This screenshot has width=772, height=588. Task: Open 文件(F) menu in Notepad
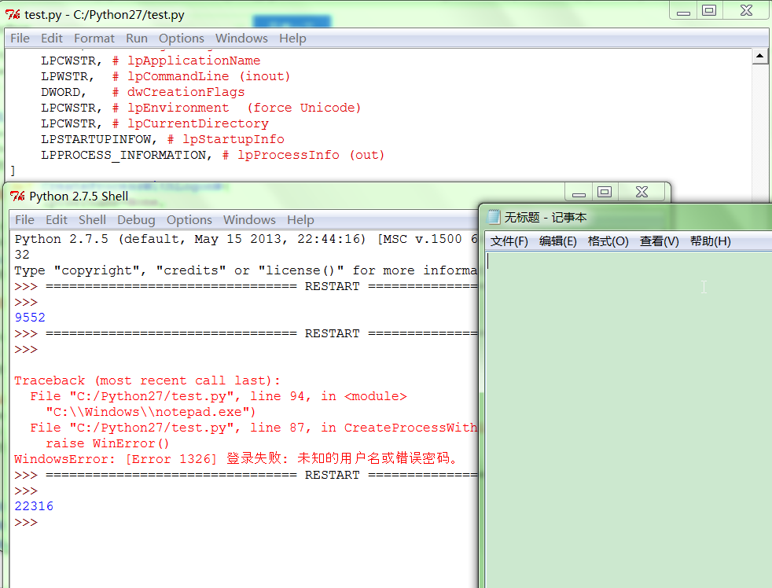pos(509,241)
